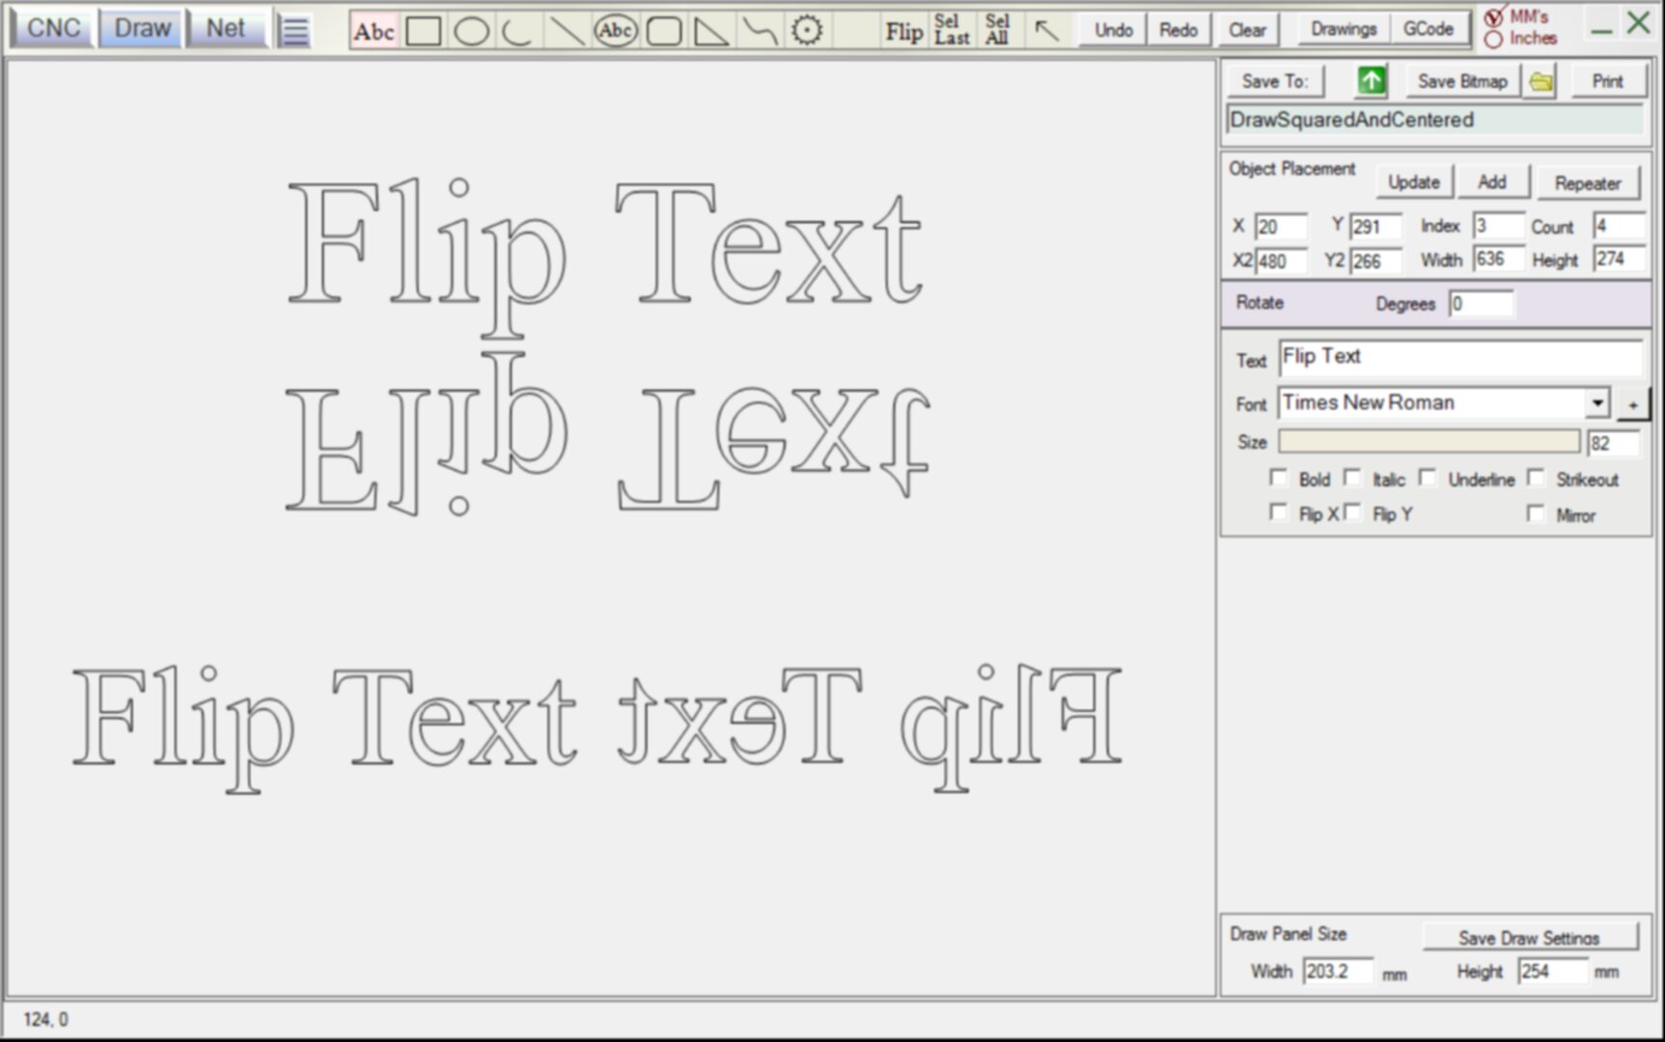Select the text-in-oval tool
The image size is (1665, 1042).
615,32
